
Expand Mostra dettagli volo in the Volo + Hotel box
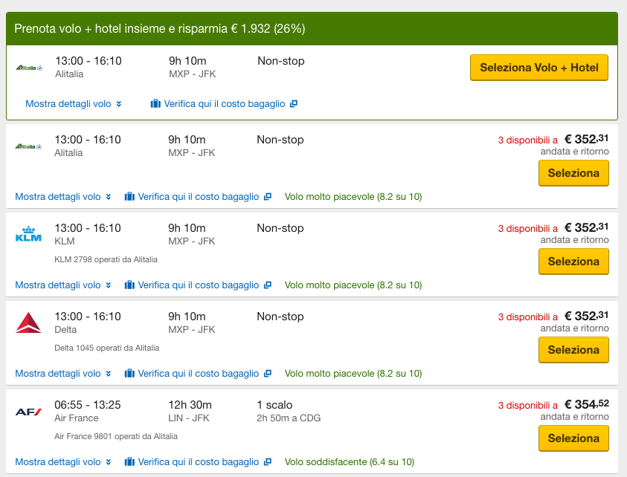pyautogui.click(x=73, y=104)
